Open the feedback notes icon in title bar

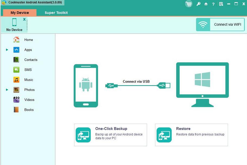click(x=221, y=4)
